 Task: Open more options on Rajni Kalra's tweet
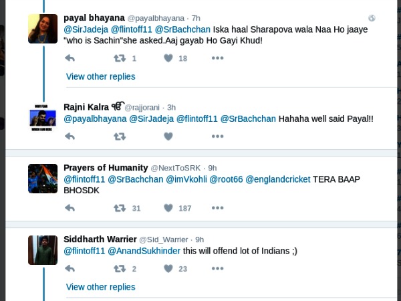click(x=217, y=136)
